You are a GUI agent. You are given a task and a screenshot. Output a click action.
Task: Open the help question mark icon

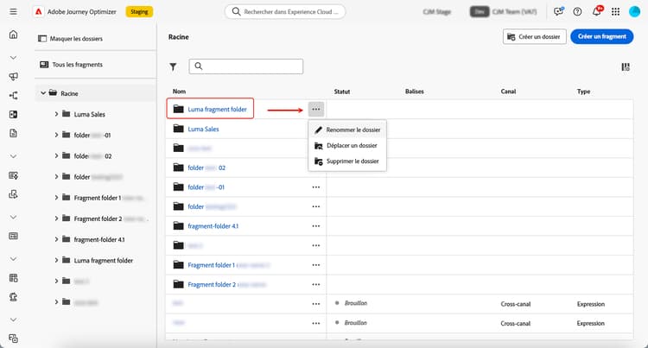tap(577, 11)
